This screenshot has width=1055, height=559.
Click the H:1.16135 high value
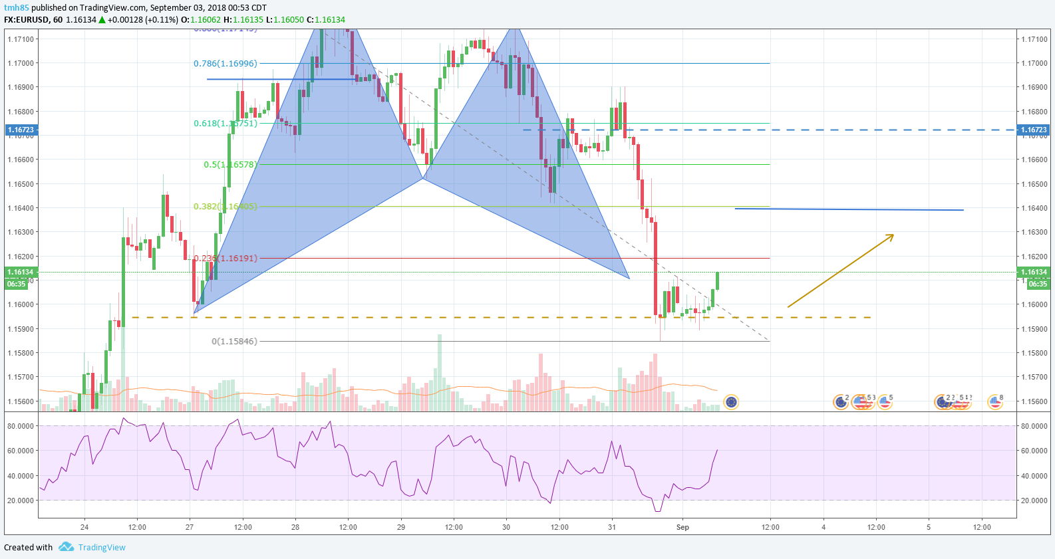click(243, 20)
